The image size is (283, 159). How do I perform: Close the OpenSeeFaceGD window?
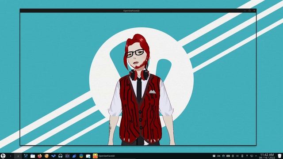click(254, 11)
